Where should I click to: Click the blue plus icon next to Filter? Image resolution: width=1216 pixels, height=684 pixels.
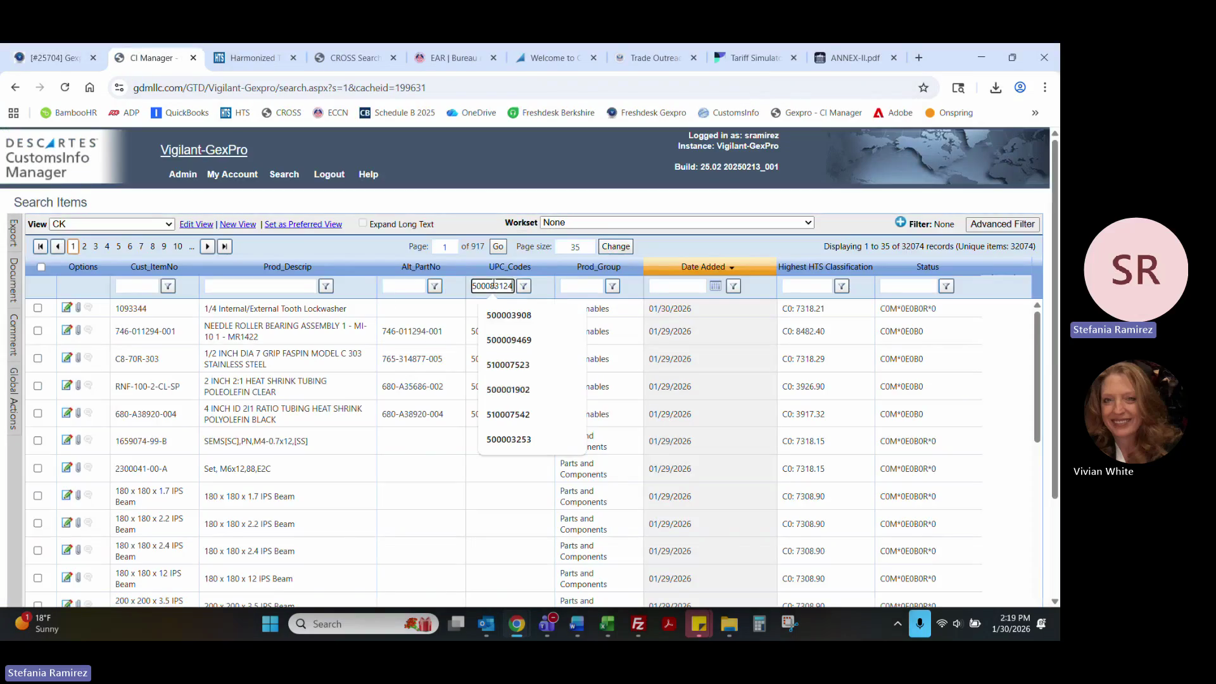pyautogui.click(x=900, y=222)
